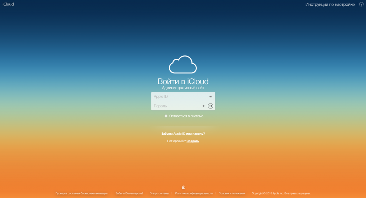366x198 pixels.
Task: Open "Проверка состояния блокировки активации" footer link
Action: pos(82,193)
